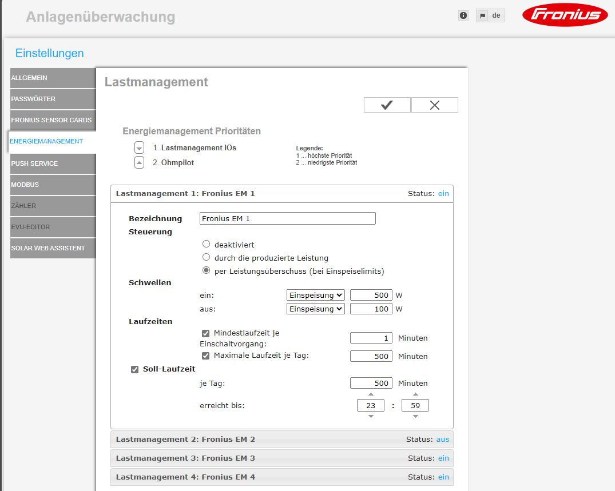Click the Mindestlaufzeit minutes field
The image size is (615, 491).
pos(371,338)
